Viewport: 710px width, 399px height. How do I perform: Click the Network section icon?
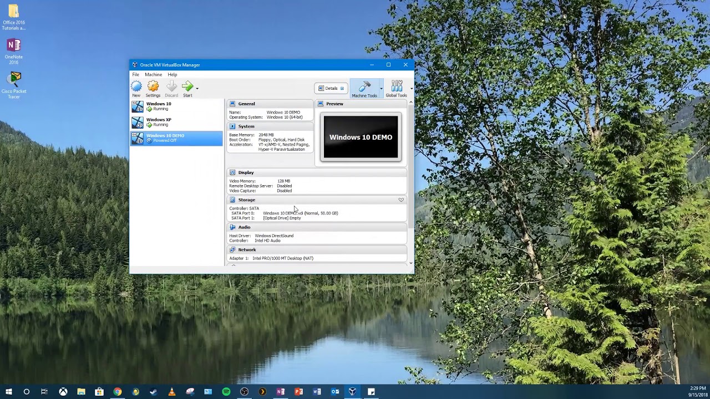tap(232, 250)
